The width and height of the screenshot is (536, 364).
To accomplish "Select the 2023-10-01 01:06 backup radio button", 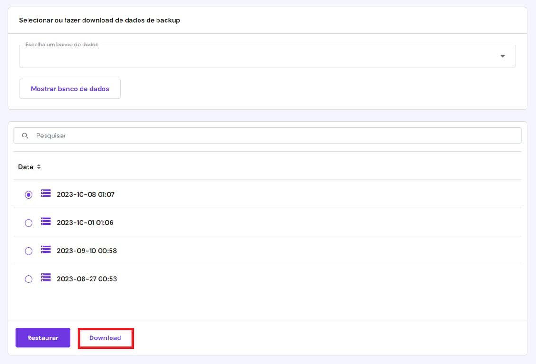I will pyautogui.click(x=28, y=222).
